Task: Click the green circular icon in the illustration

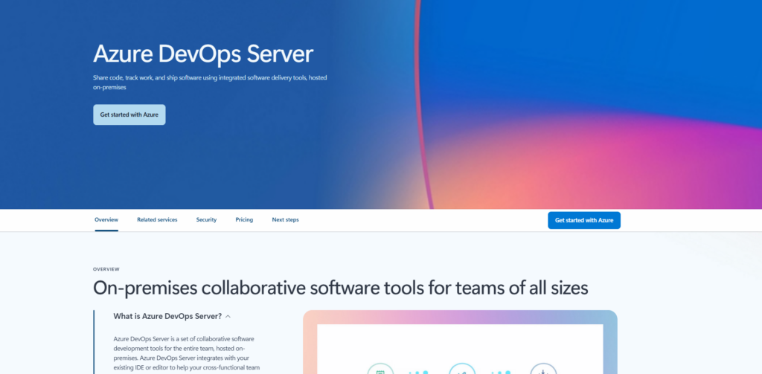Action: 380,370
